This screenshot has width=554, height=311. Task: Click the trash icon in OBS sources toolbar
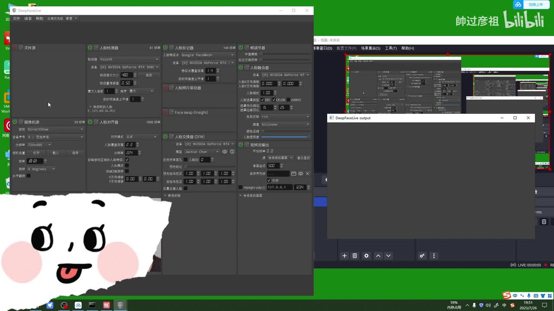pyautogui.click(x=354, y=256)
